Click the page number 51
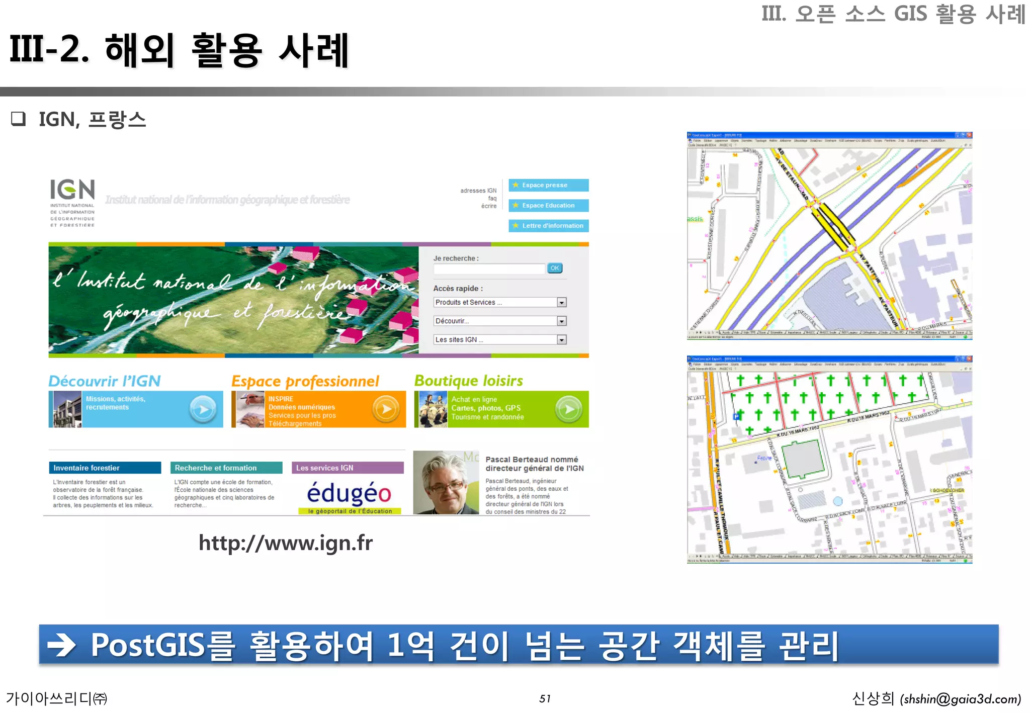Viewport: 1030px width, 713px height. [x=545, y=699]
